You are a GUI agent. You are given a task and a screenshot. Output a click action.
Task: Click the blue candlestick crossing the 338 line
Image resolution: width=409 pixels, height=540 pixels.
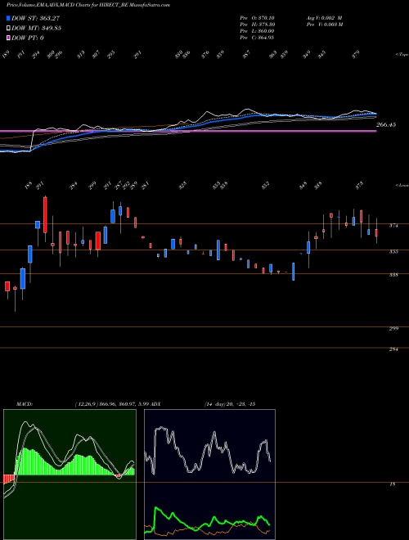click(x=294, y=272)
